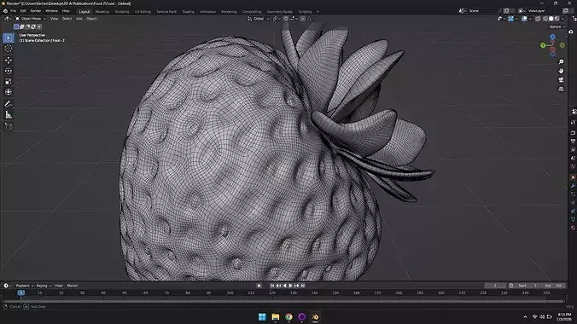Click the New Scene icon beside Scene field

pos(506,11)
